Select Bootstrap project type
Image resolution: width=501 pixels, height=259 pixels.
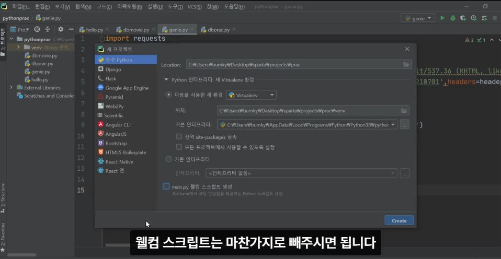(126, 143)
